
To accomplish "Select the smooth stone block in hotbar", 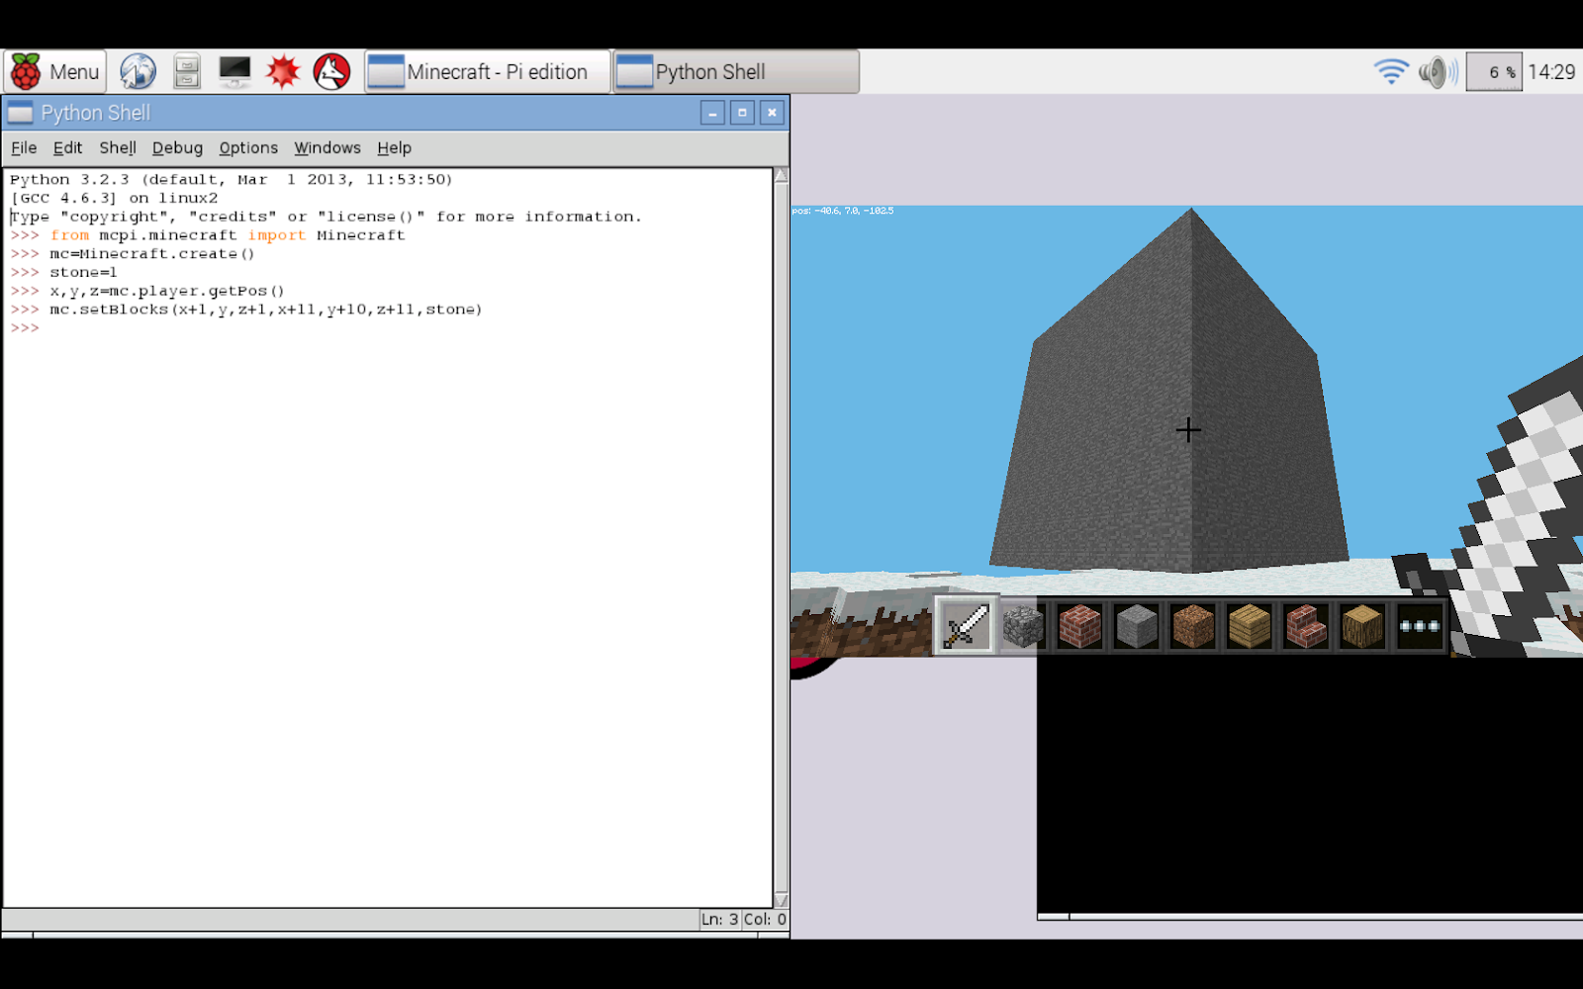I will click(1136, 626).
